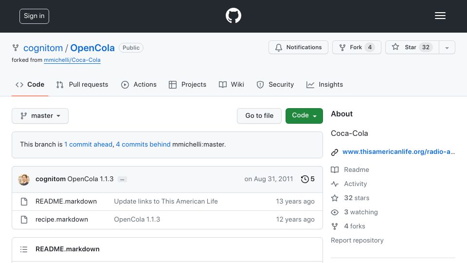This screenshot has width=467, height=263.
Task: Click cognitom's avatar in commit row
Action: [x=24, y=180]
